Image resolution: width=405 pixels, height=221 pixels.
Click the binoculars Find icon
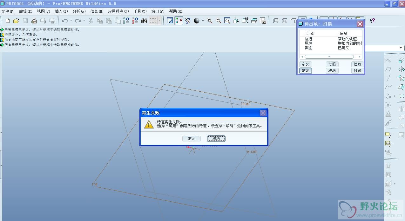[144, 21]
